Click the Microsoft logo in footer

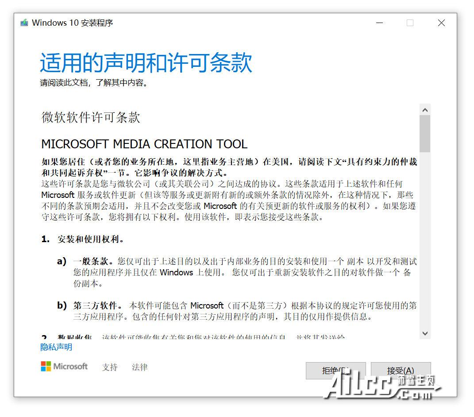pyautogui.click(x=64, y=366)
